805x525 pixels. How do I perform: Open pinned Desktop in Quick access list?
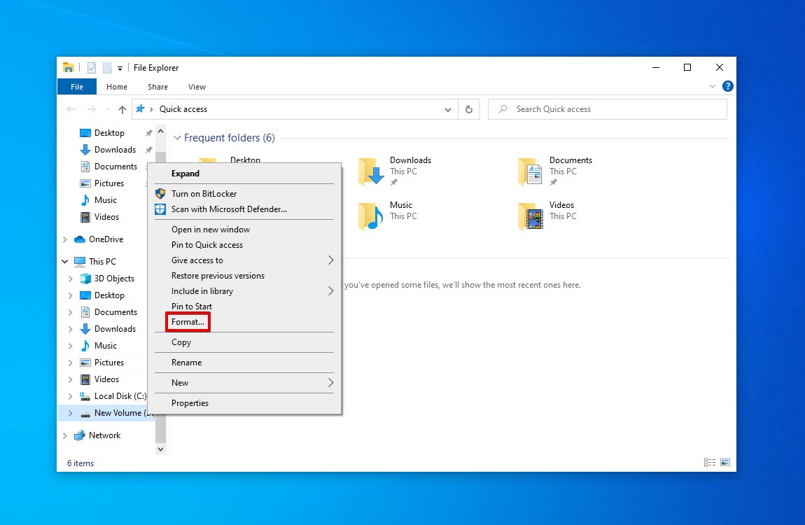tap(102, 133)
